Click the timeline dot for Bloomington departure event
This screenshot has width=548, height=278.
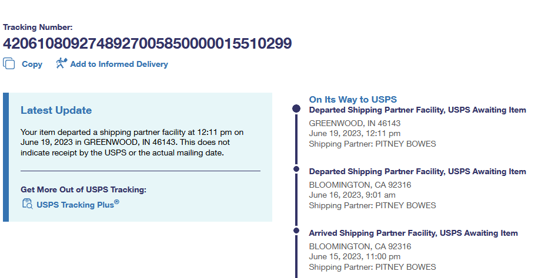click(x=296, y=171)
